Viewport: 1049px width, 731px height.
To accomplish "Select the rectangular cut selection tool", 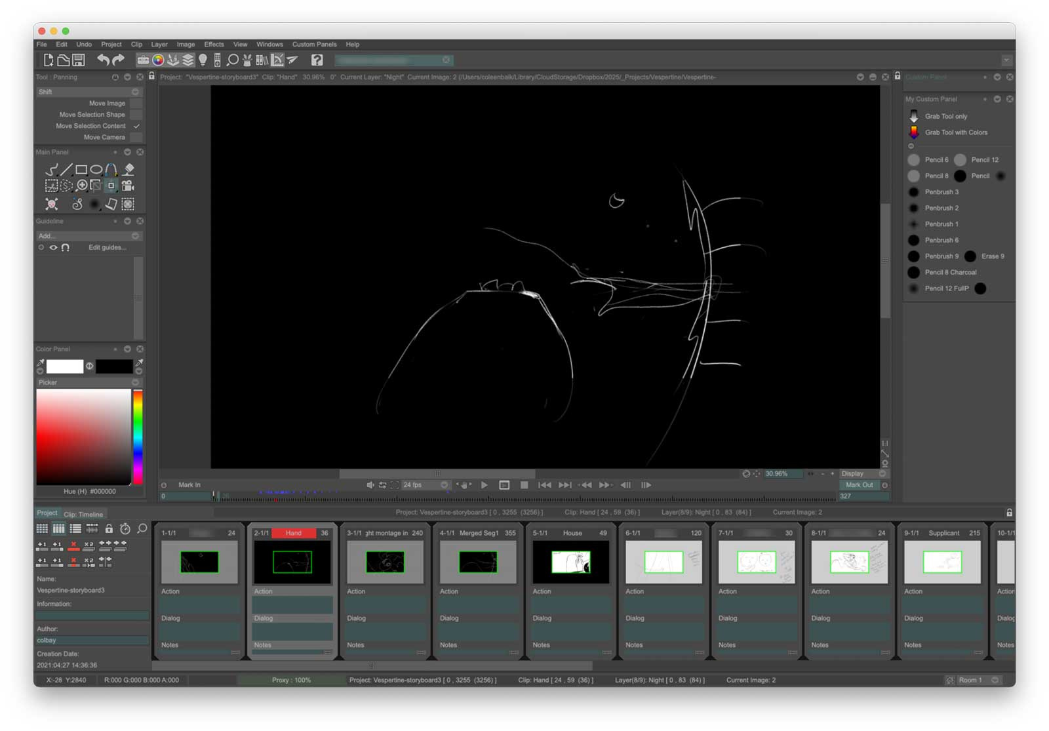I will point(51,186).
